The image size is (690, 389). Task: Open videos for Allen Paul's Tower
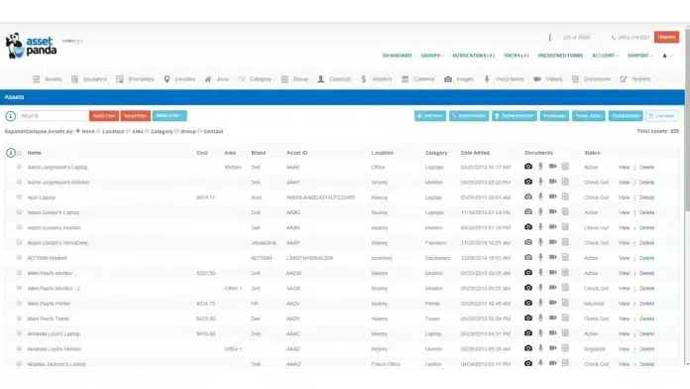click(553, 318)
